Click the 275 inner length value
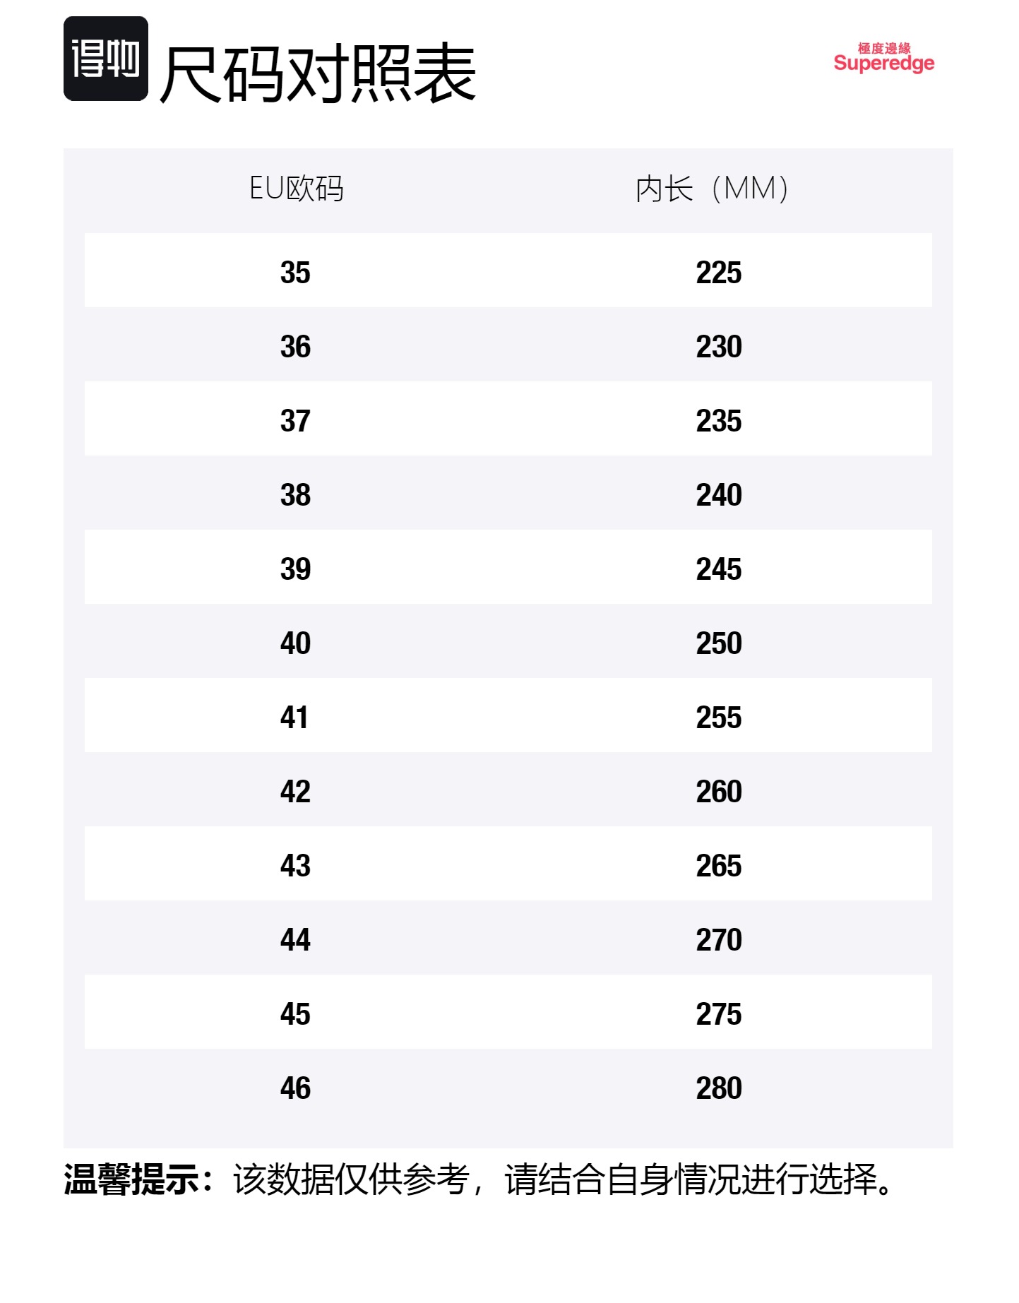 [719, 1014]
